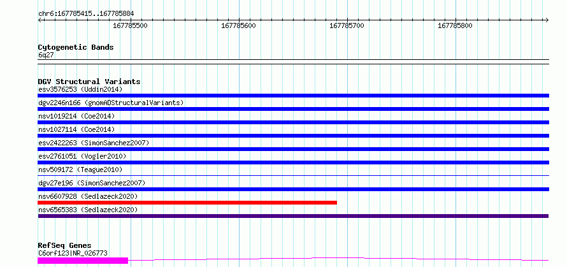
Task: Open the nsv6607928 (Sedlazeck2020) label
Action: tap(88, 196)
